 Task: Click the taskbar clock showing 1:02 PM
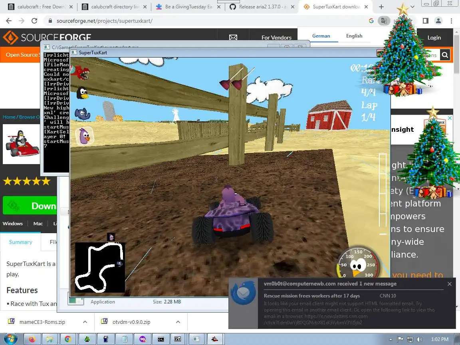coord(440,339)
